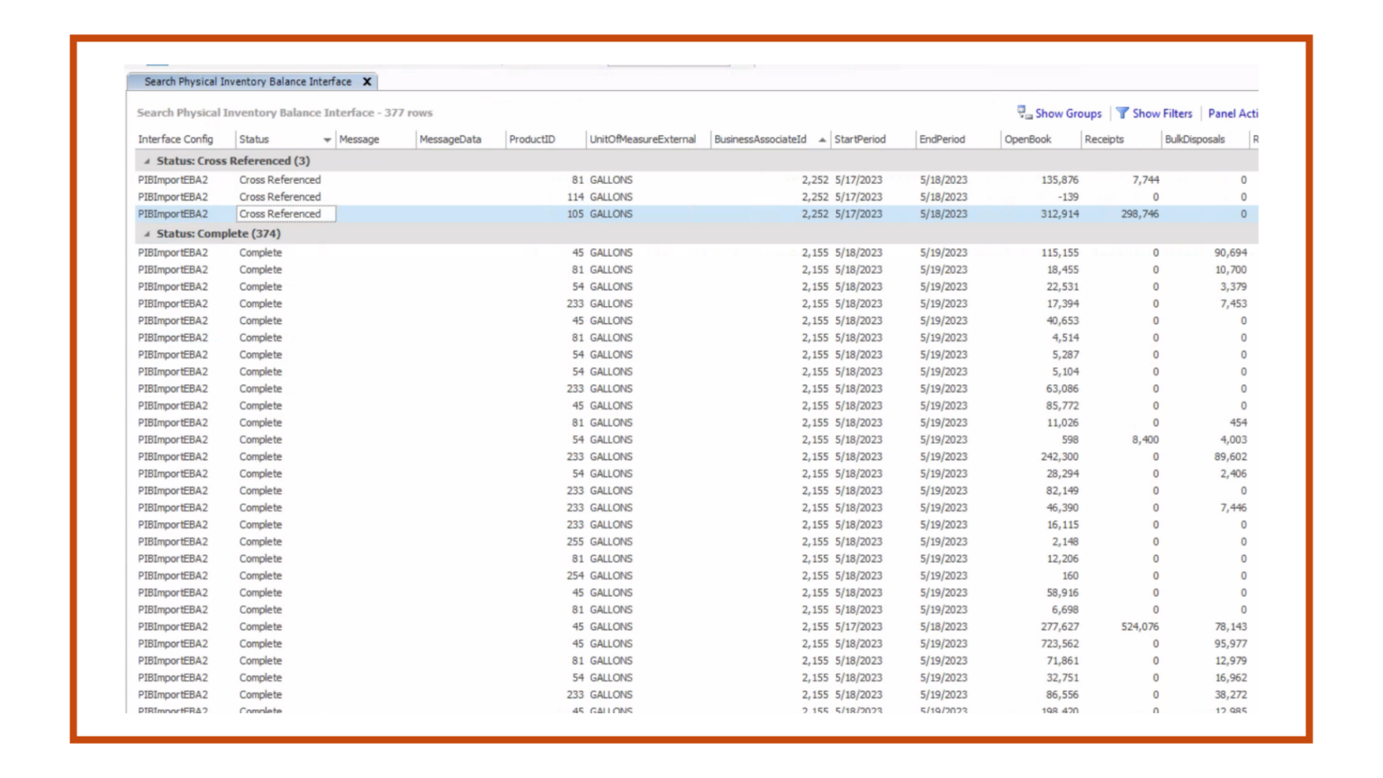This screenshot has height=778, width=1383.
Task: Select OpenBook value 242,300
Action: (x=1060, y=457)
